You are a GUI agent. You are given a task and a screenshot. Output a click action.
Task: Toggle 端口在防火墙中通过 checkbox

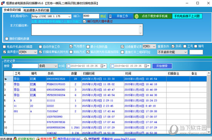[x=84, y=21]
